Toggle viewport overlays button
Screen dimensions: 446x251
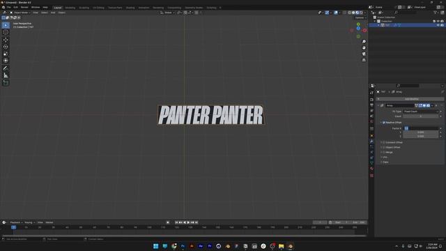(x=336, y=13)
